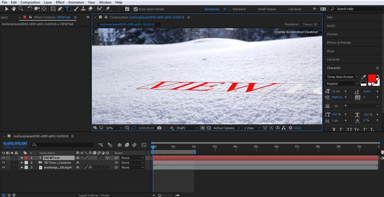Toggle the Auto-Open Panels checkbox

click(x=135, y=9)
